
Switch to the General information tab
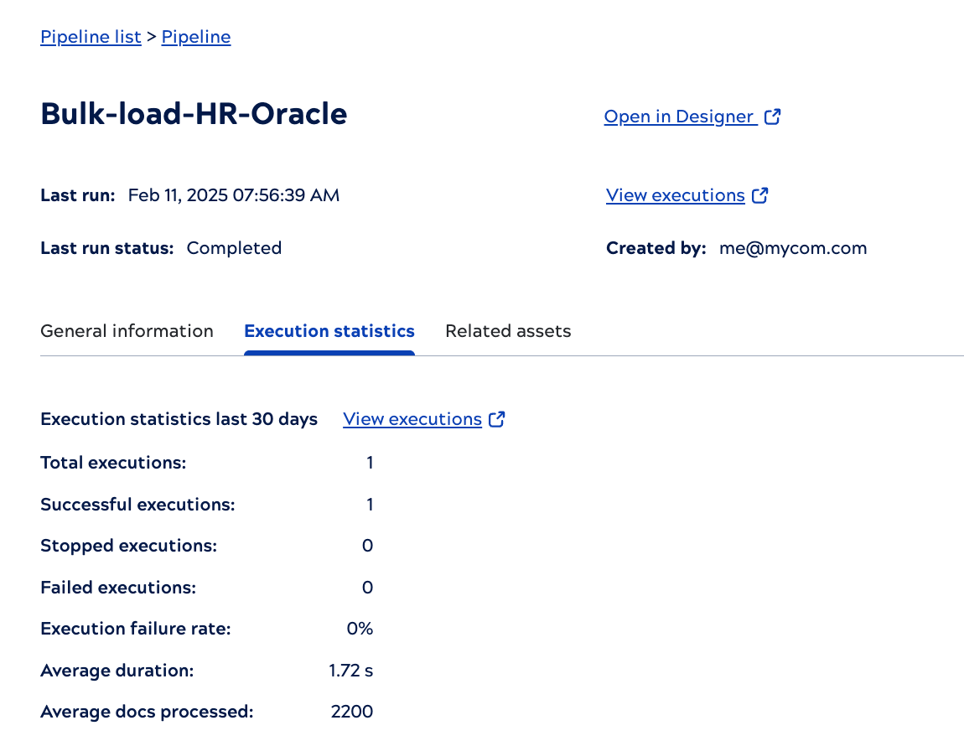pos(127,330)
